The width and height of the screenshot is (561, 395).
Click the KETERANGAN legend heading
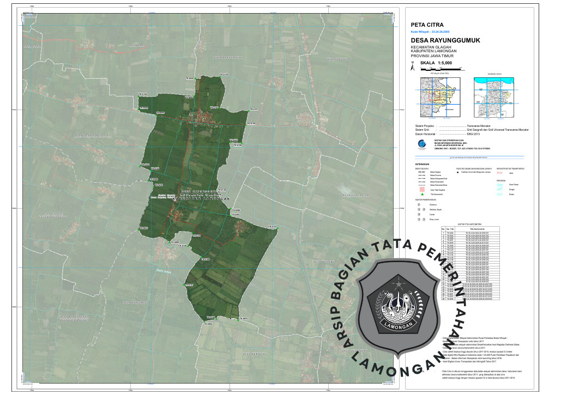(422, 163)
